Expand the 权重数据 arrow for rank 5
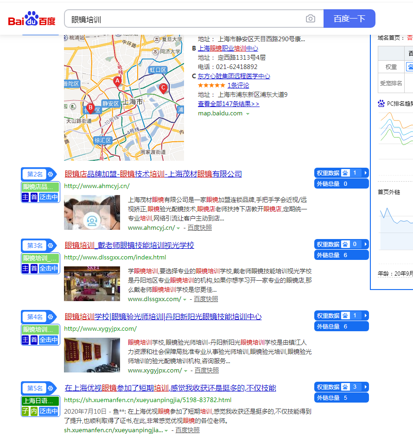 [x=365, y=387]
